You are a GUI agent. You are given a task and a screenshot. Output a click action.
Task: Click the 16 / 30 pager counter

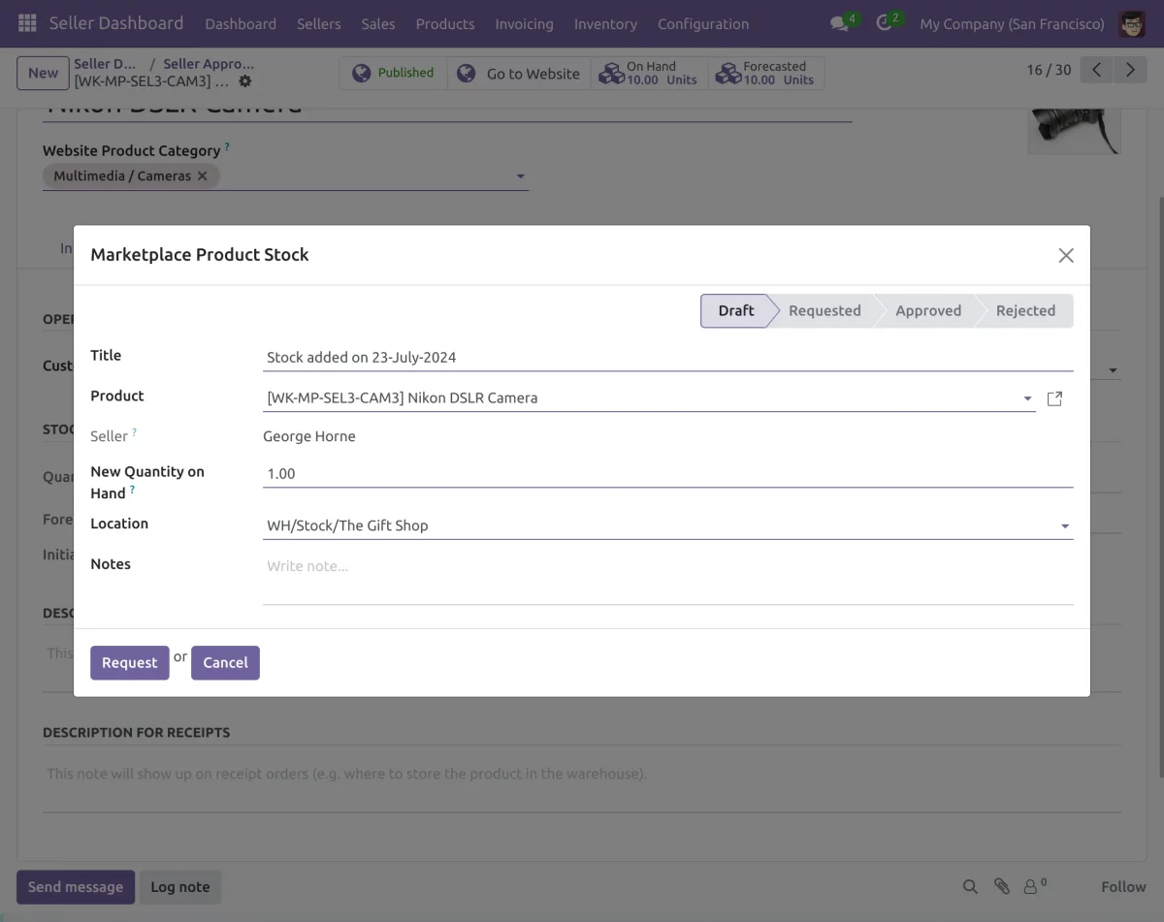[1049, 70]
